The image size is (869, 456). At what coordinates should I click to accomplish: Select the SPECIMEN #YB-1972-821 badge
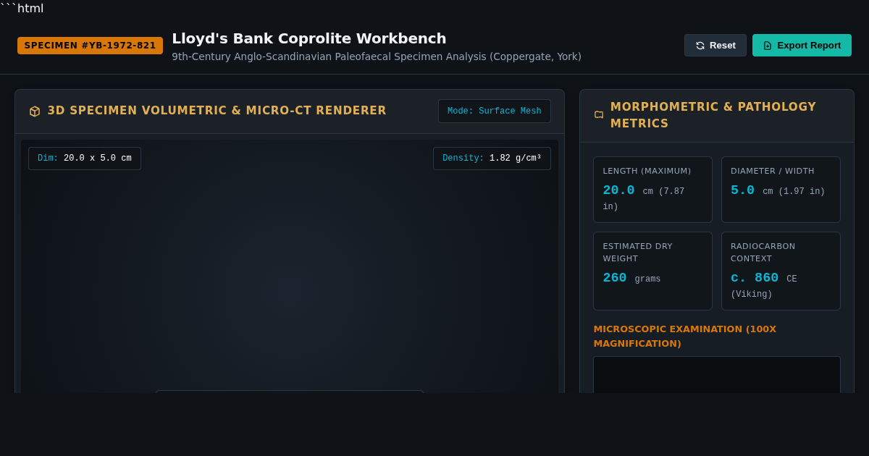91,46
